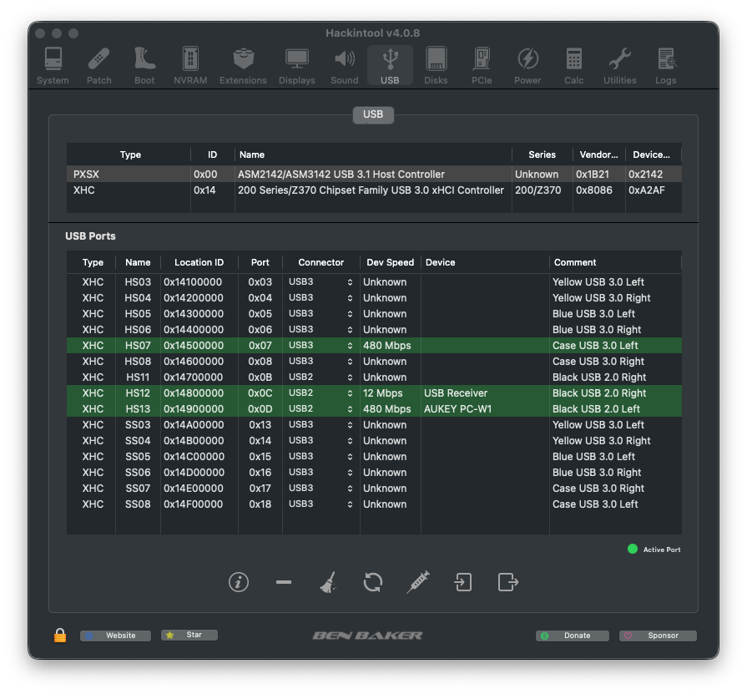Click the import icon in bottom toolbar
The height and width of the screenshot is (694, 747).
463,582
